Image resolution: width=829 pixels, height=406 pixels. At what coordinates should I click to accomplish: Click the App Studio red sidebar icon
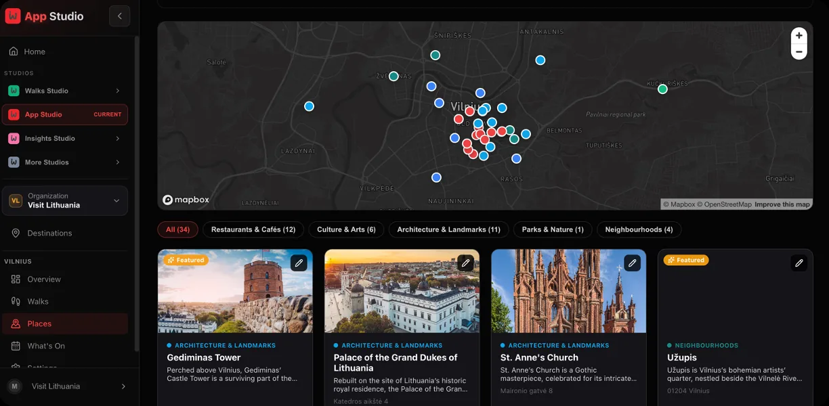pos(14,114)
